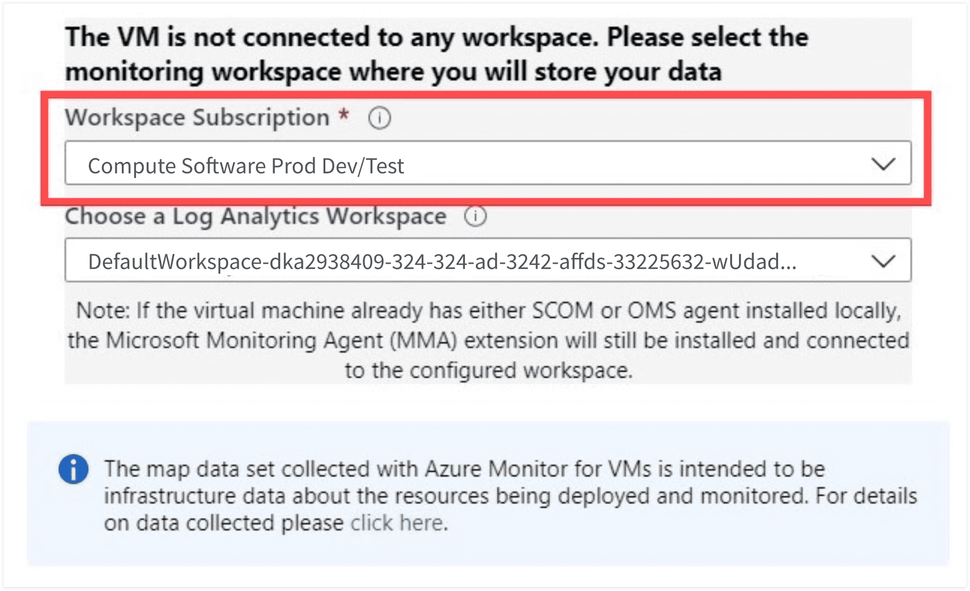Click the Choose a Log Analytics Workspace label
The height and width of the screenshot is (591, 970).
tap(256, 216)
